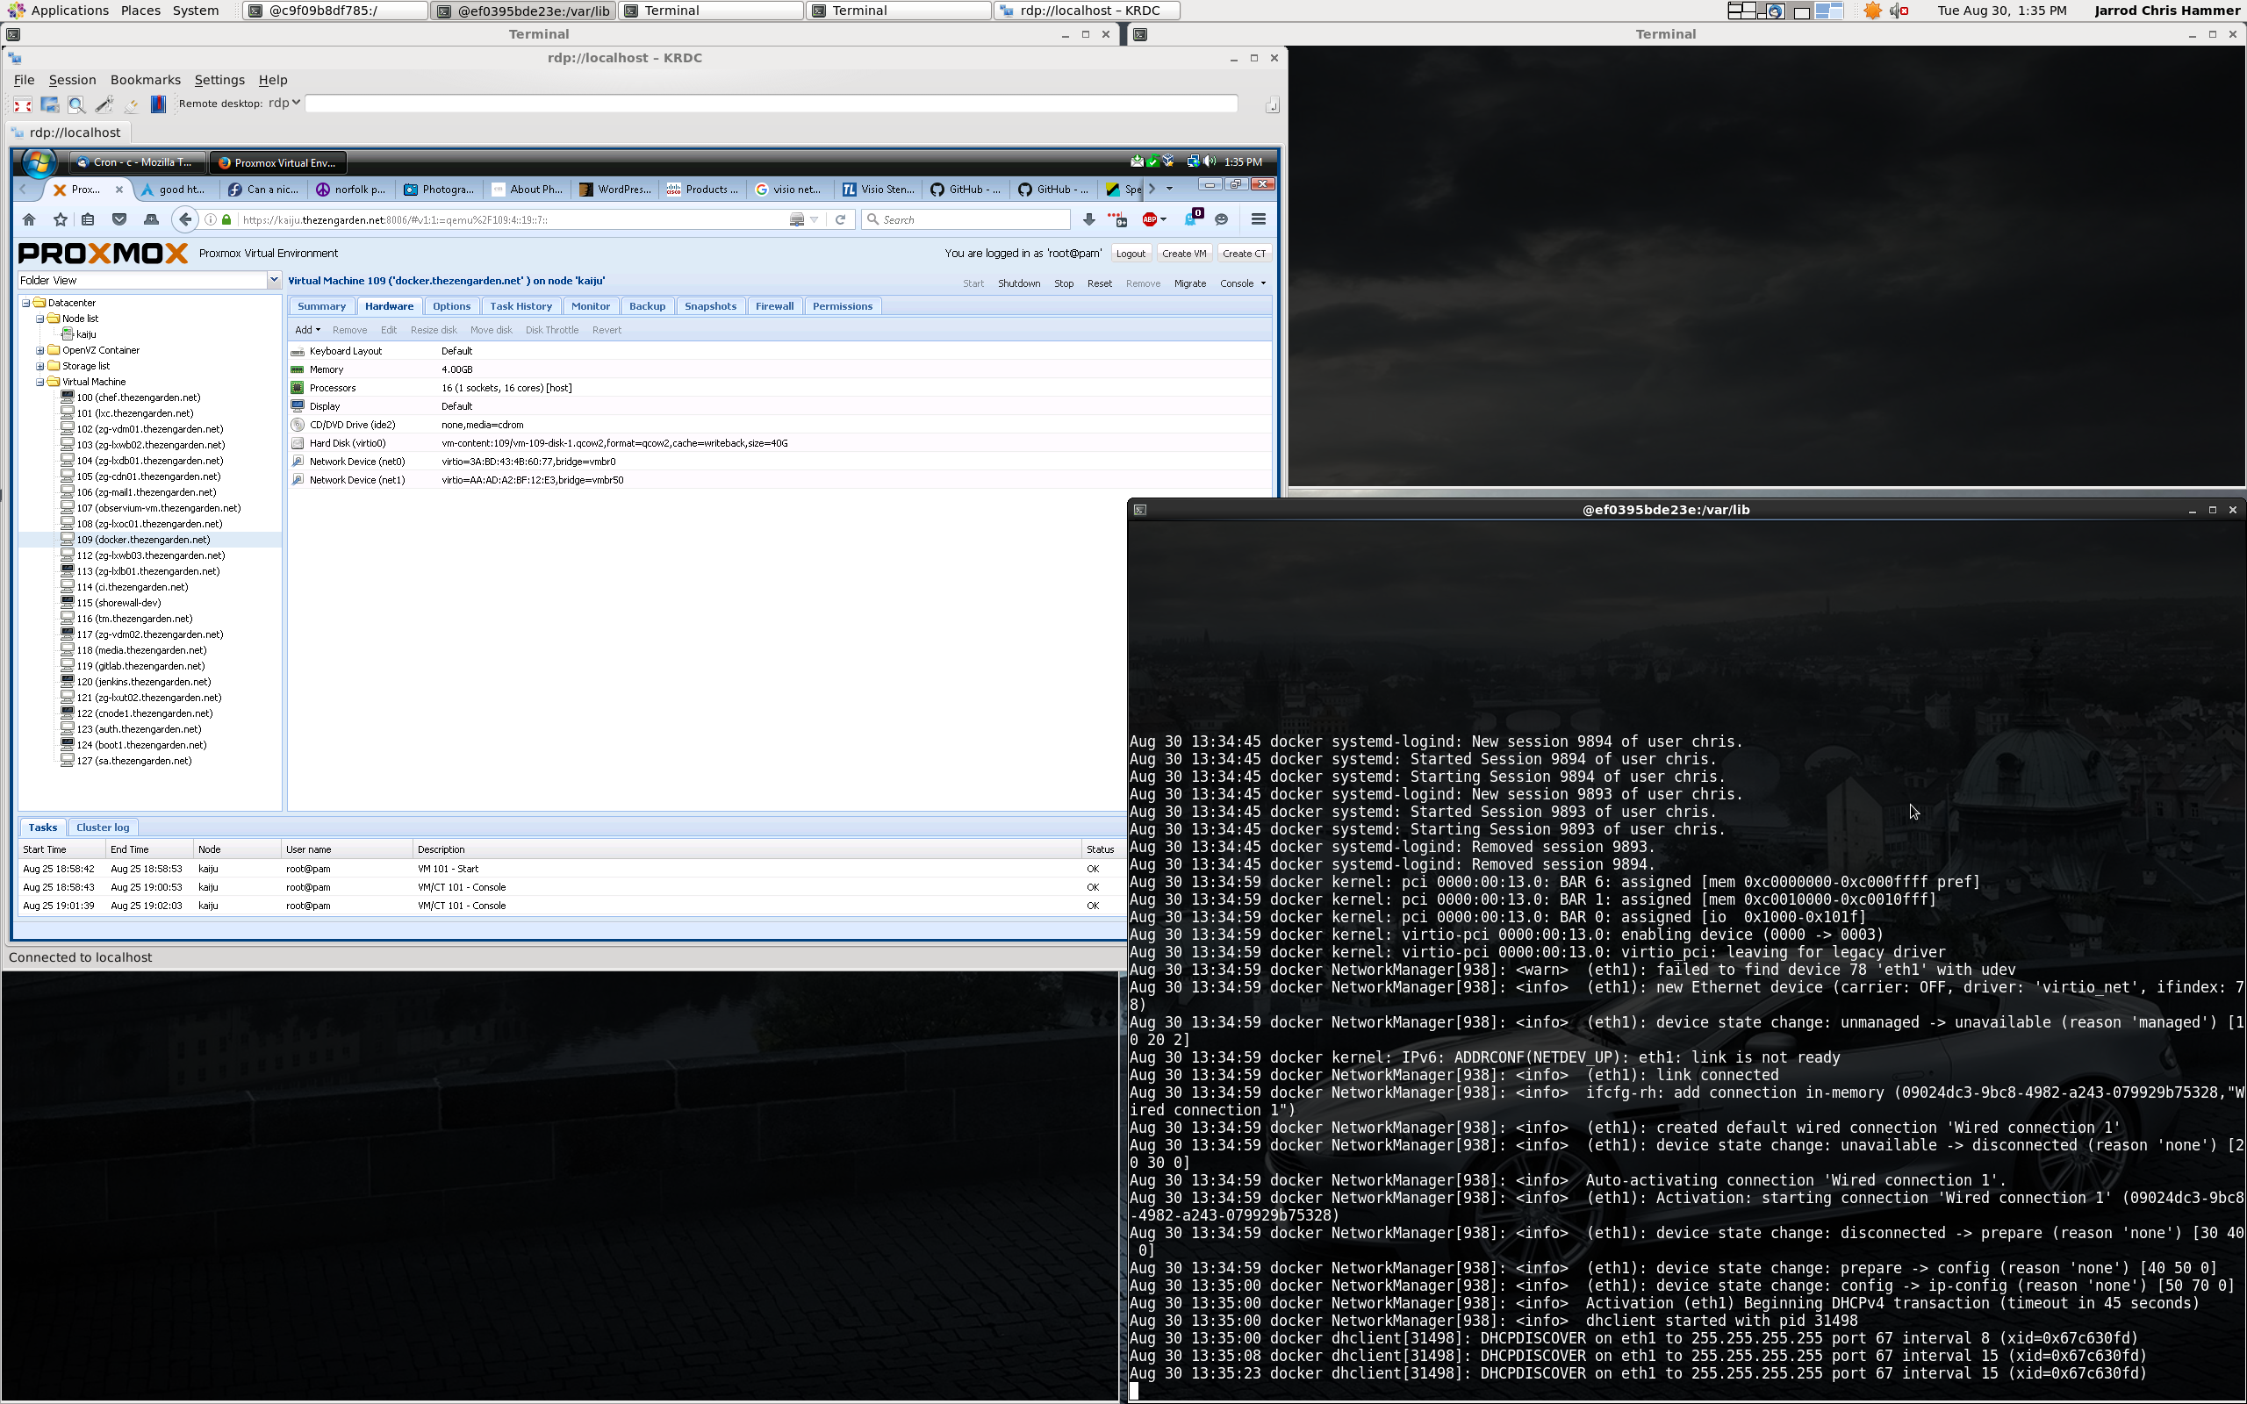The width and height of the screenshot is (2247, 1404).
Task: Click Shutdown VM button
Action: 1018,284
